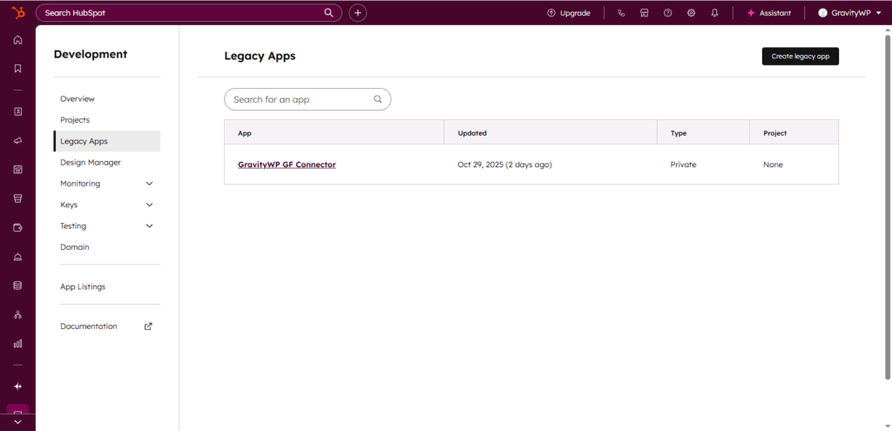
Task: Click the Create legacy app button
Action: pos(801,57)
